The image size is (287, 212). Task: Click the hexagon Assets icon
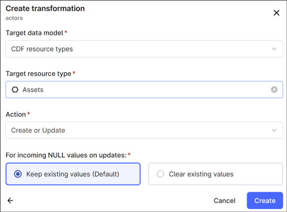click(x=15, y=89)
